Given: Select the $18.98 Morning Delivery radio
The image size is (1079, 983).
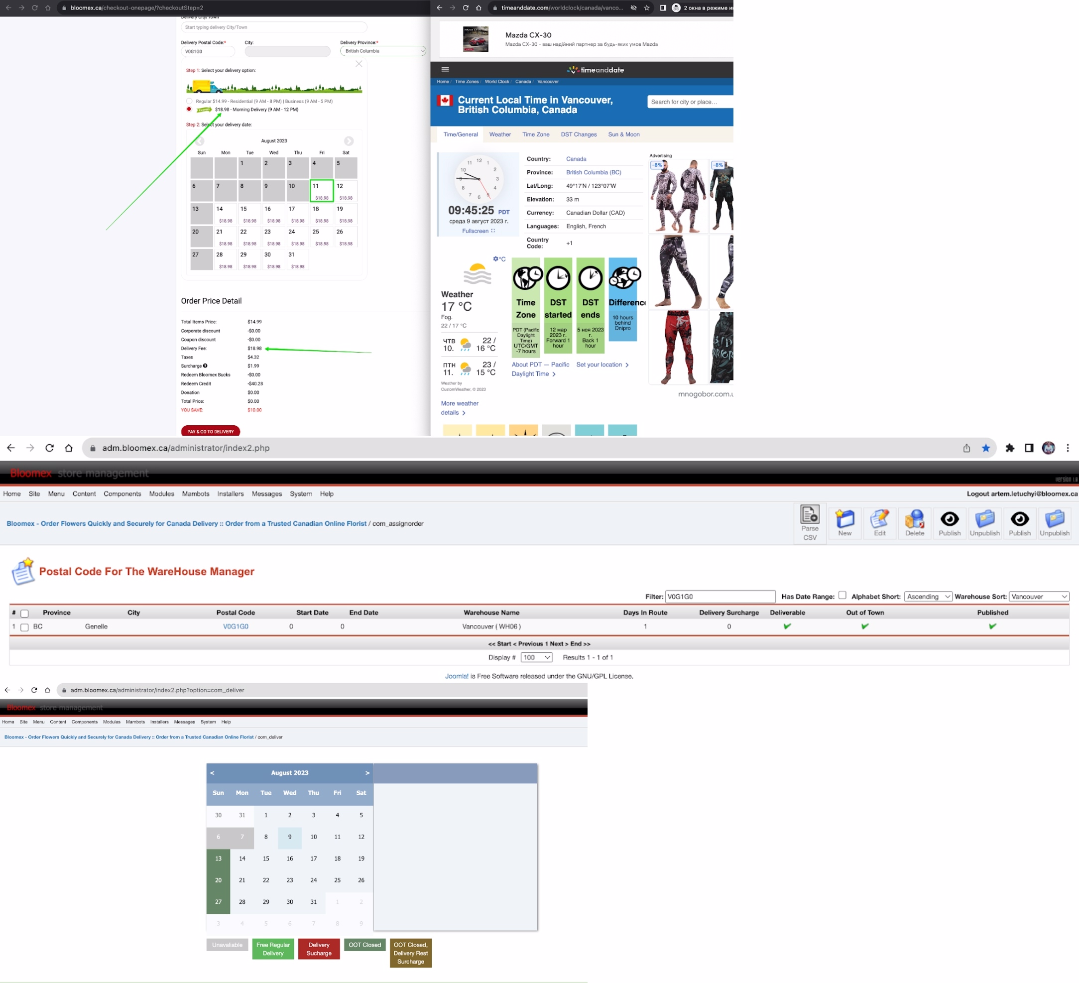Looking at the screenshot, I should [x=189, y=109].
